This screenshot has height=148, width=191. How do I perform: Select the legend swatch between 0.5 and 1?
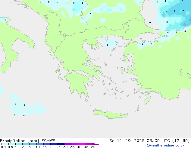(x=12, y=144)
